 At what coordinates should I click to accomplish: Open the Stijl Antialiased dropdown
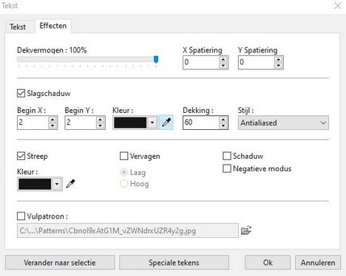click(283, 123)
